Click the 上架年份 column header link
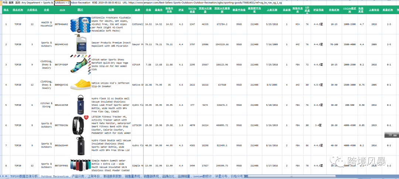 coord(373,10)
